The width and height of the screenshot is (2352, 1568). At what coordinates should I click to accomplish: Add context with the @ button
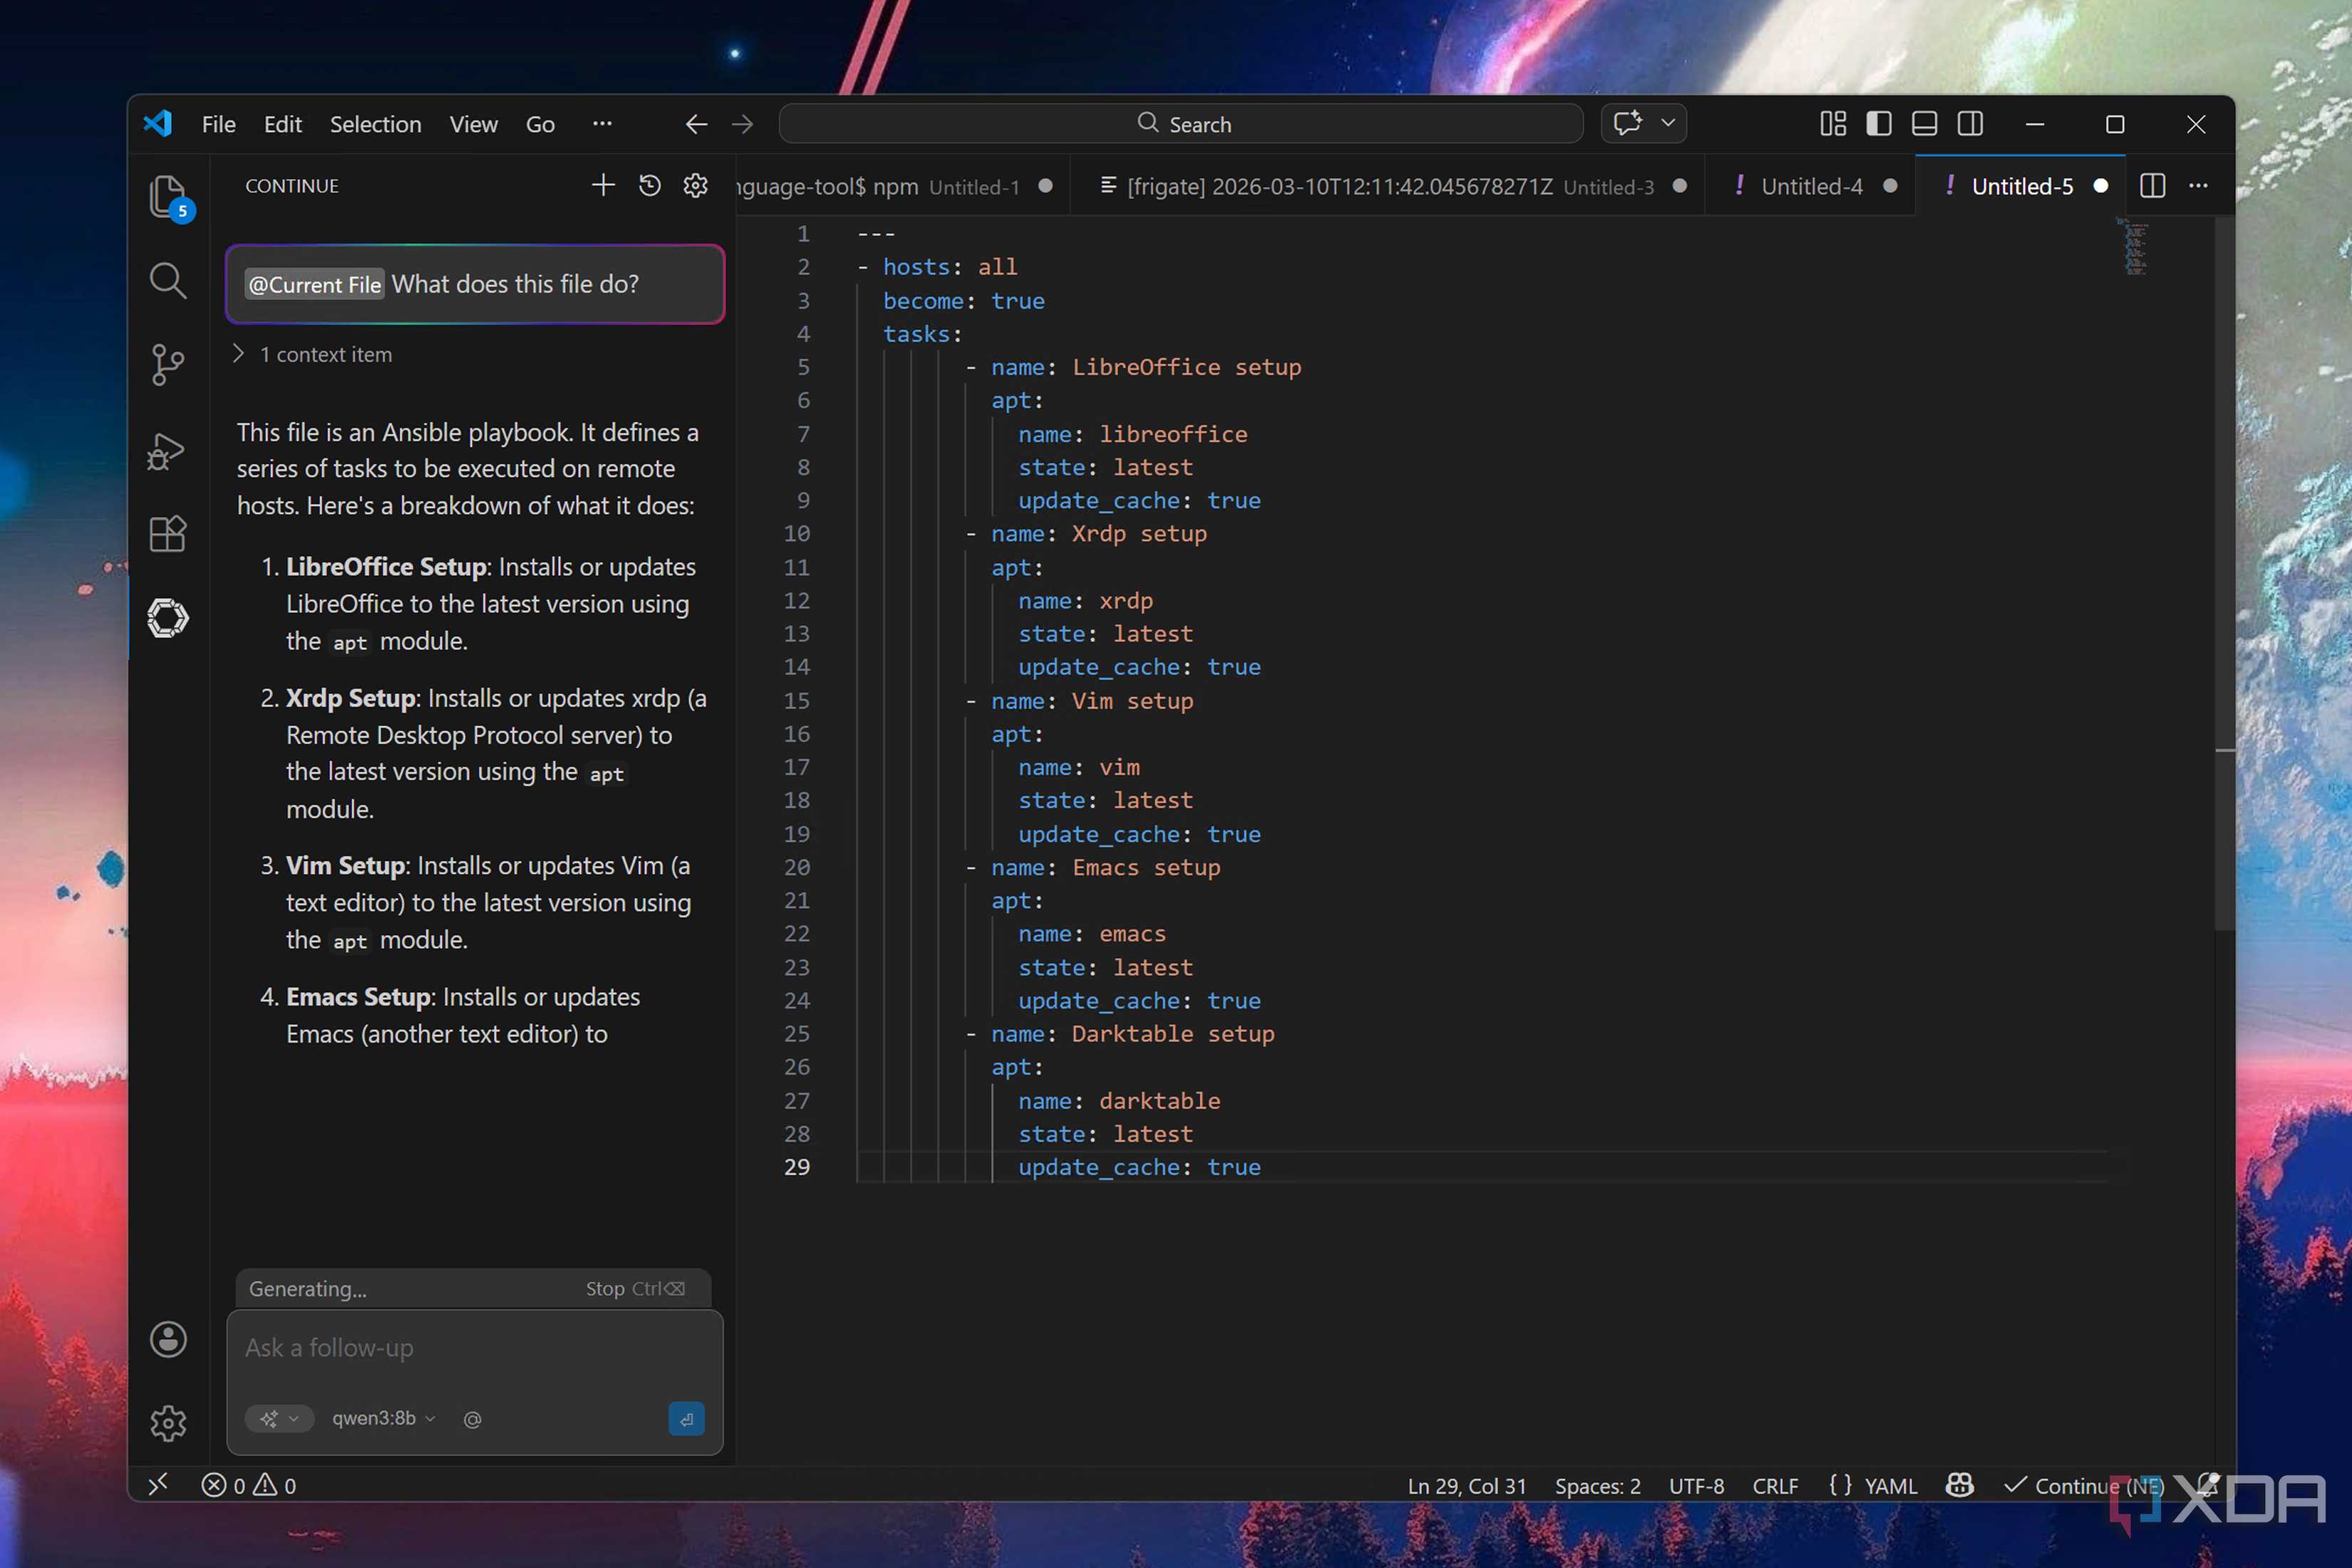[473, 1419]
